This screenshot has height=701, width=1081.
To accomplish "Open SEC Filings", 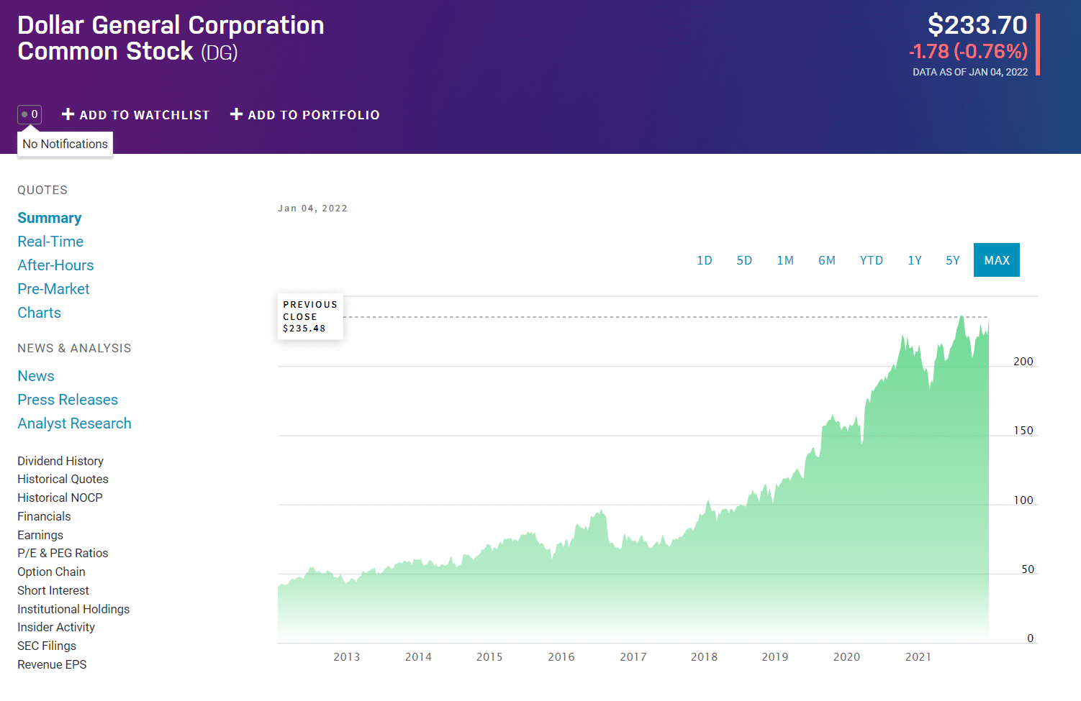I will click(x=47, y=646).
